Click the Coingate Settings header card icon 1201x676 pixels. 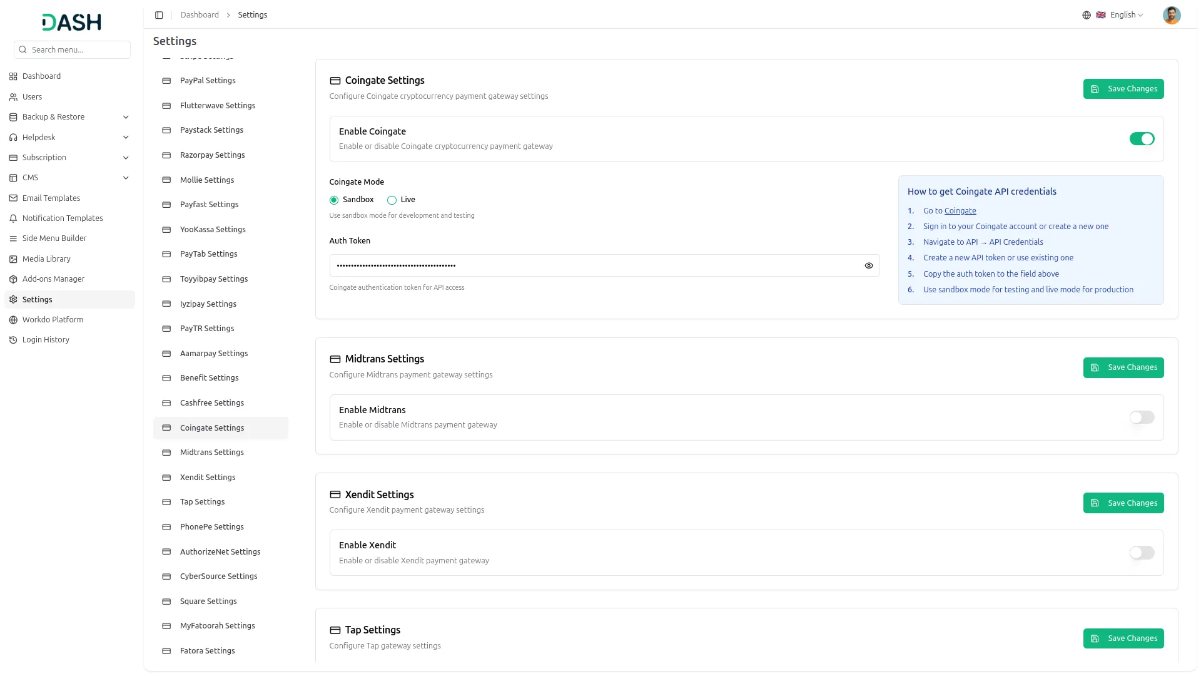[x=335, y=81]
